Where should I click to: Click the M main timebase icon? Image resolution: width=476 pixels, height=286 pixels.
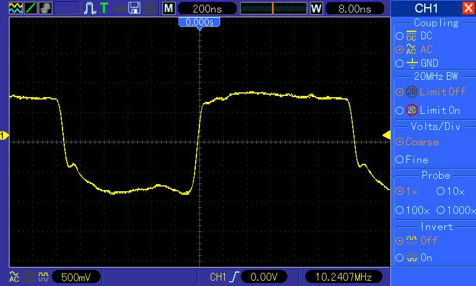tap(168, 8)
